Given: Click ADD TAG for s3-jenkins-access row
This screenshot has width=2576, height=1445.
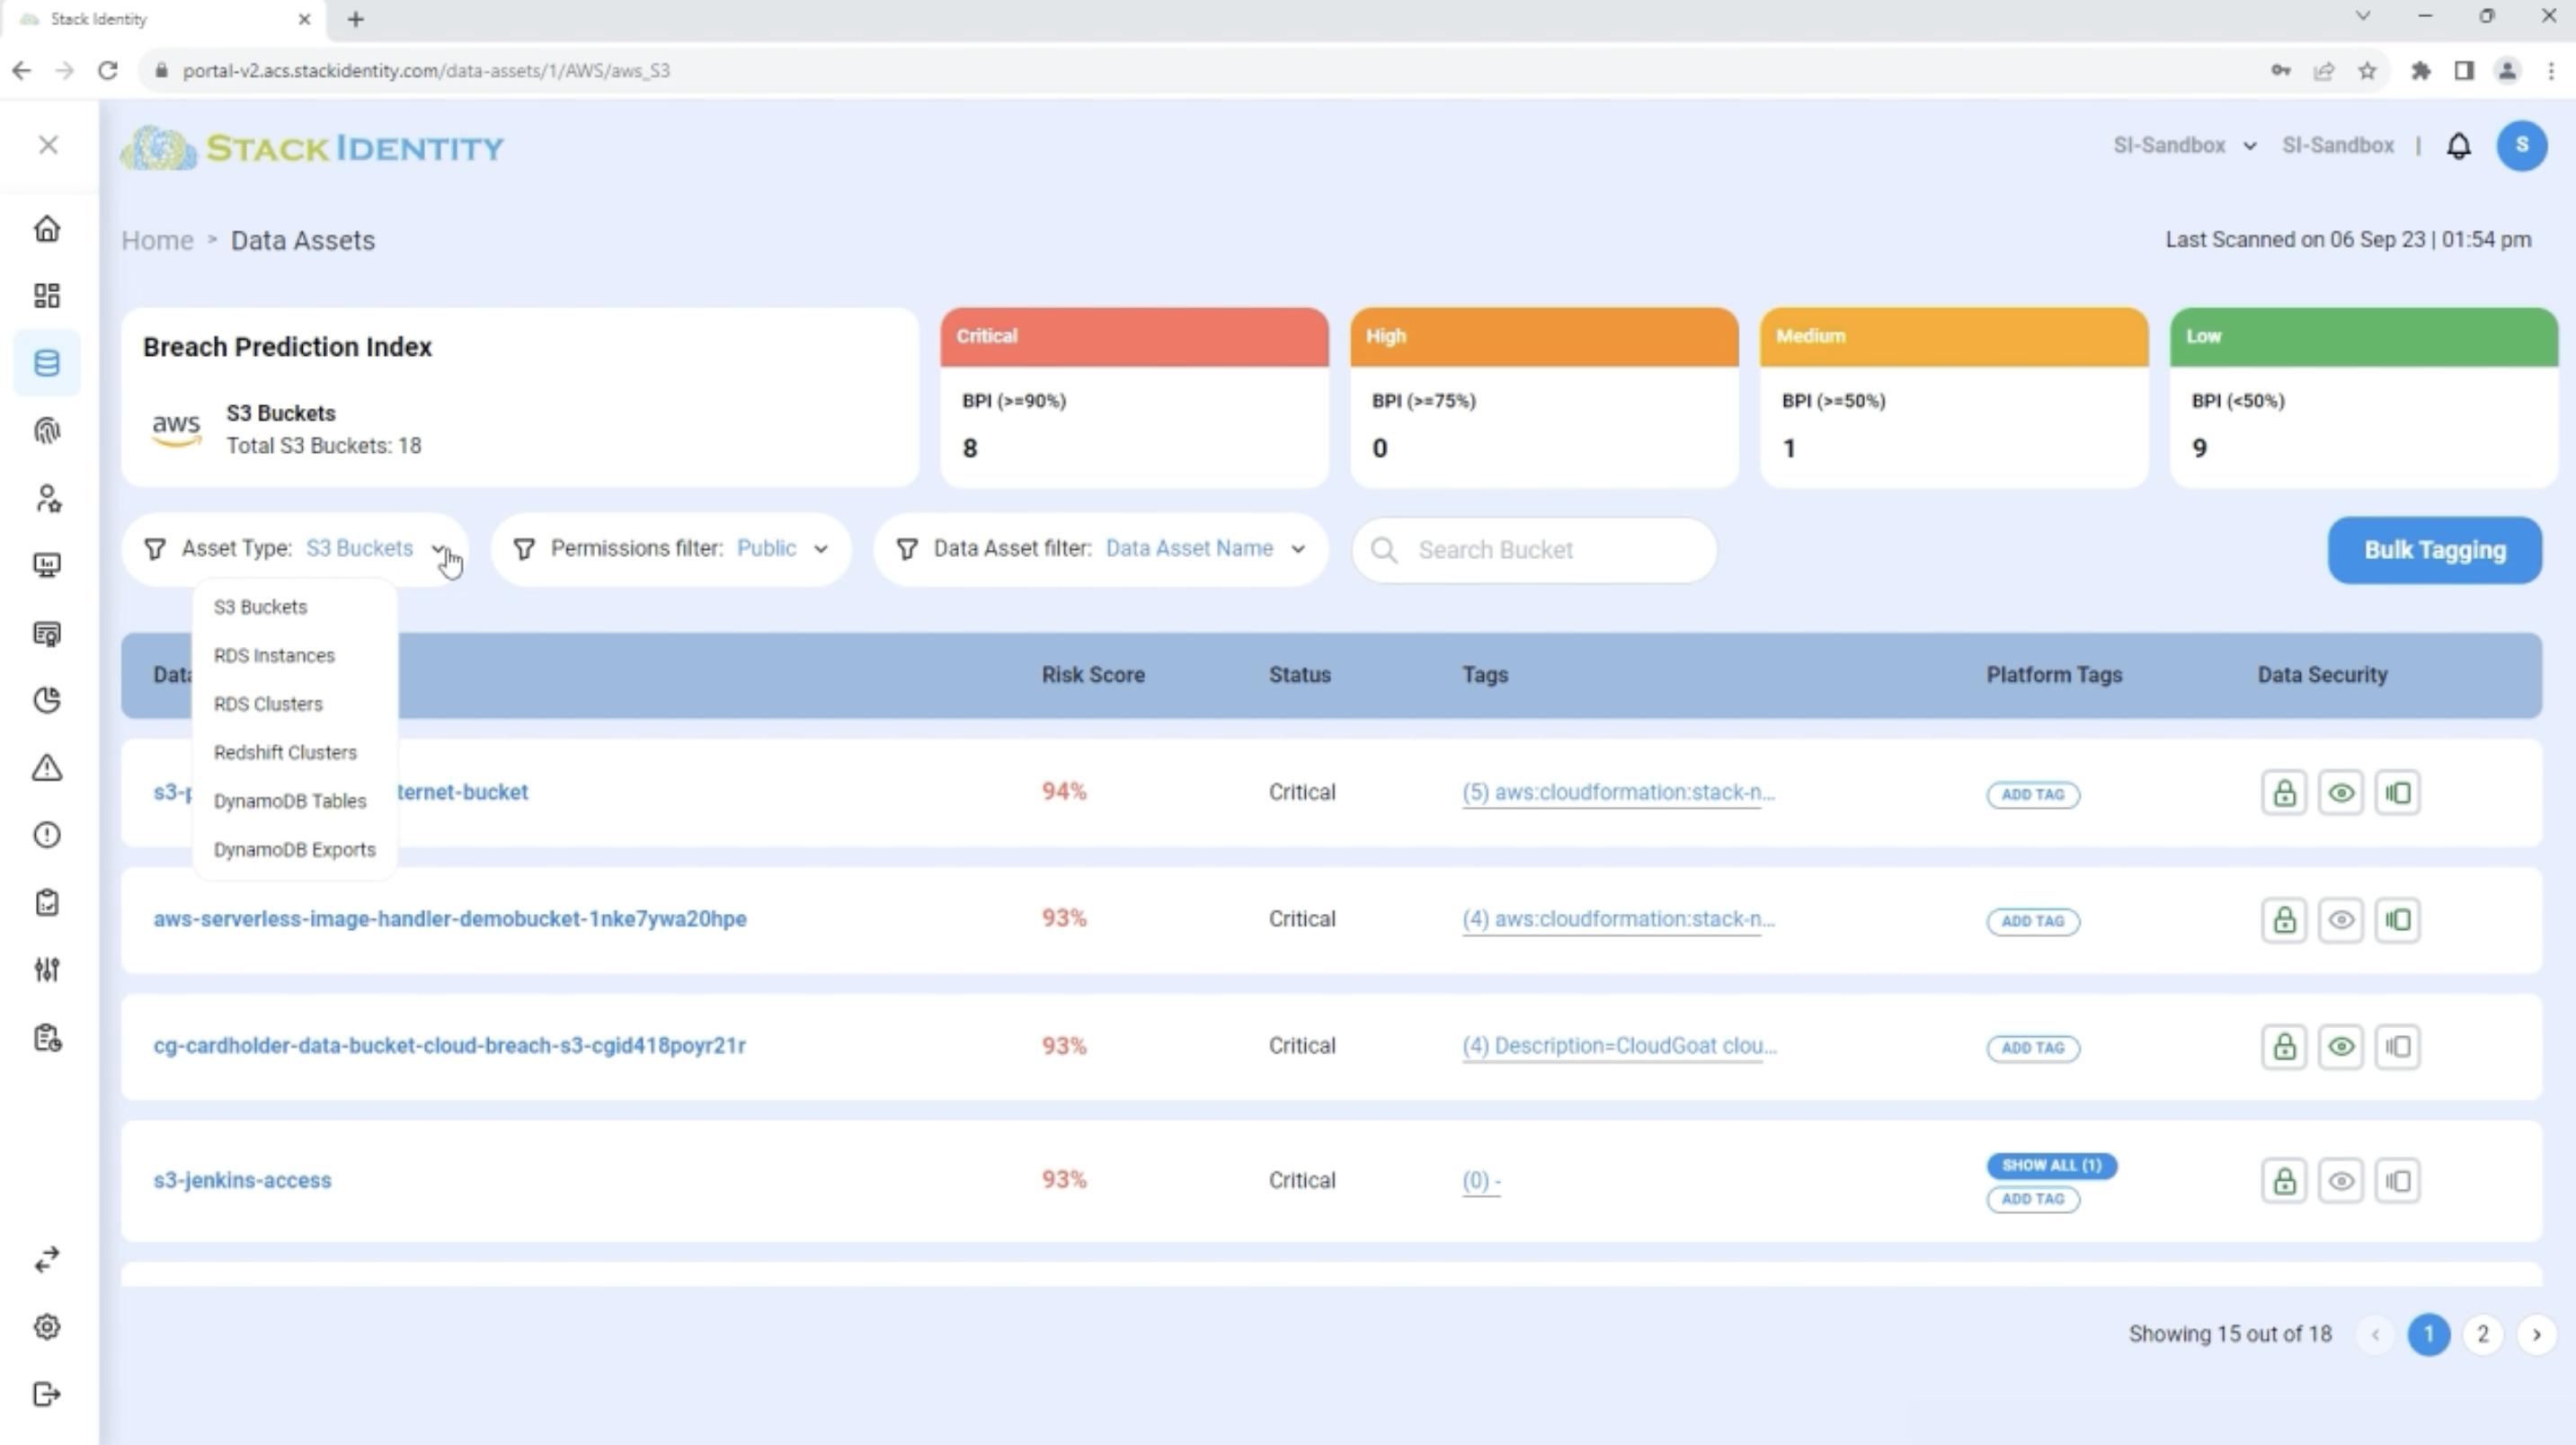Looking at the screenshot, I should (x=2033, y=1199).
